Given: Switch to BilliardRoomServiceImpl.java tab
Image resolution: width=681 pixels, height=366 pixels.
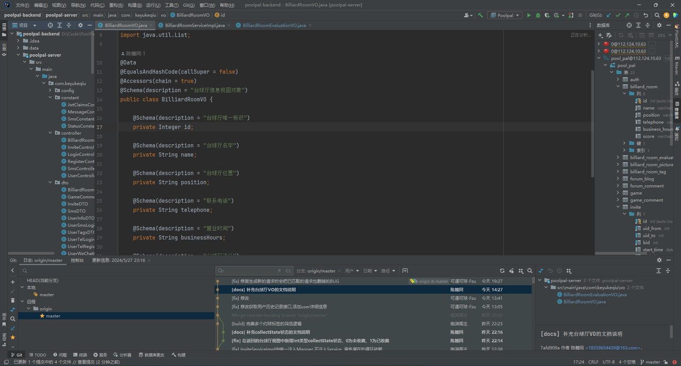Looking at the screenshot, I should coord(194,25).
